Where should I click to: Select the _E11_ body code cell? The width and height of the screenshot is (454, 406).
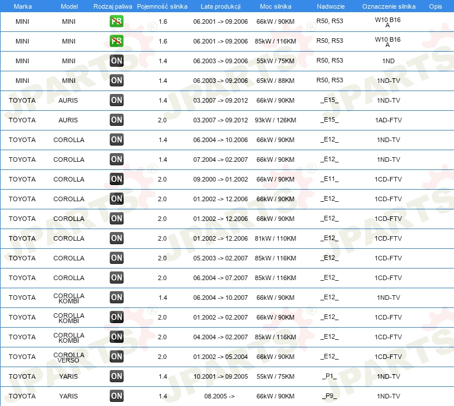click(330, 179)
